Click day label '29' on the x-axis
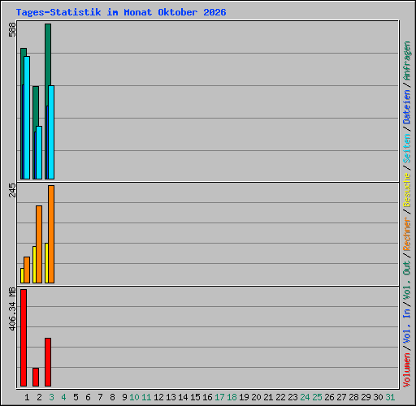The height and width of the screenshot is (406, 416). point(366,397)
